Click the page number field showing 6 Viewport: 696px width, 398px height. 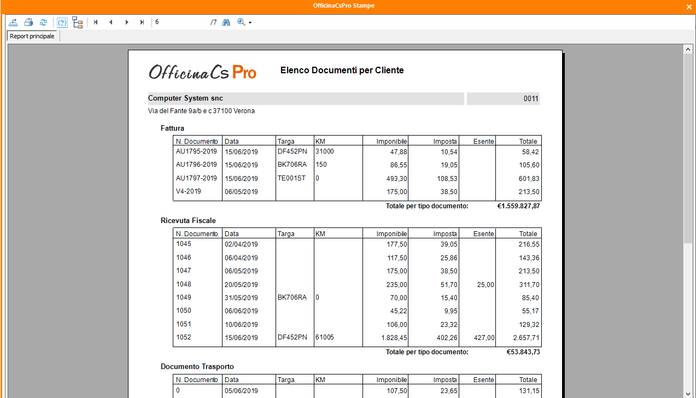tap(180, 22)
